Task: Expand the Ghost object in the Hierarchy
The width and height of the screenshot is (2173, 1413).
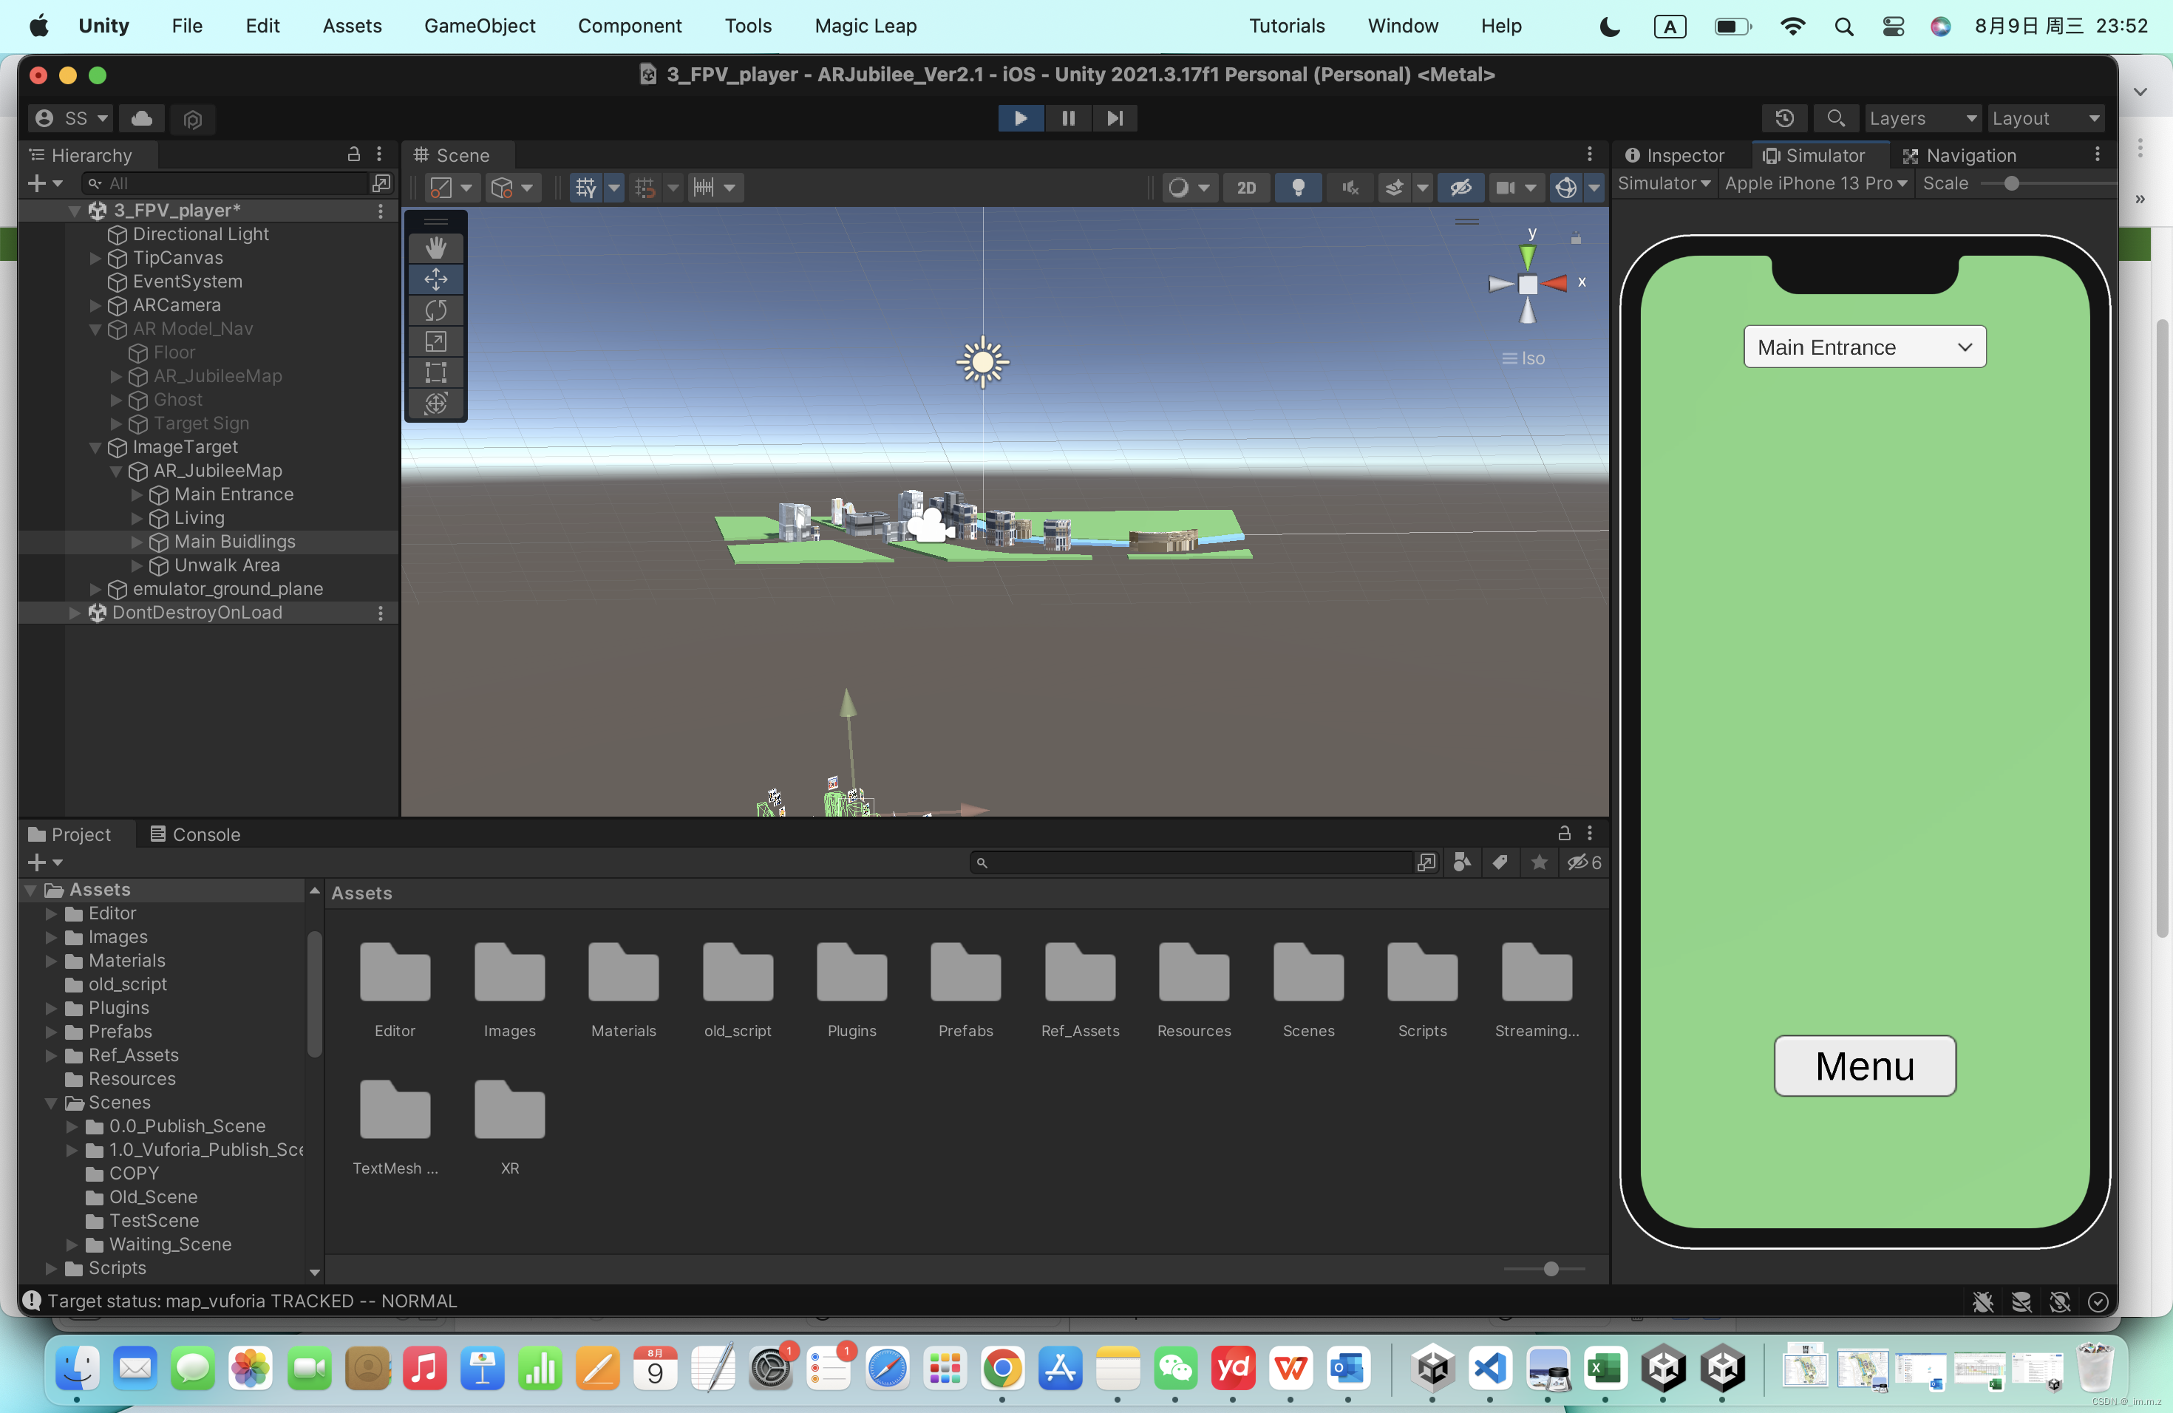Action: click(x=115, y=400)
